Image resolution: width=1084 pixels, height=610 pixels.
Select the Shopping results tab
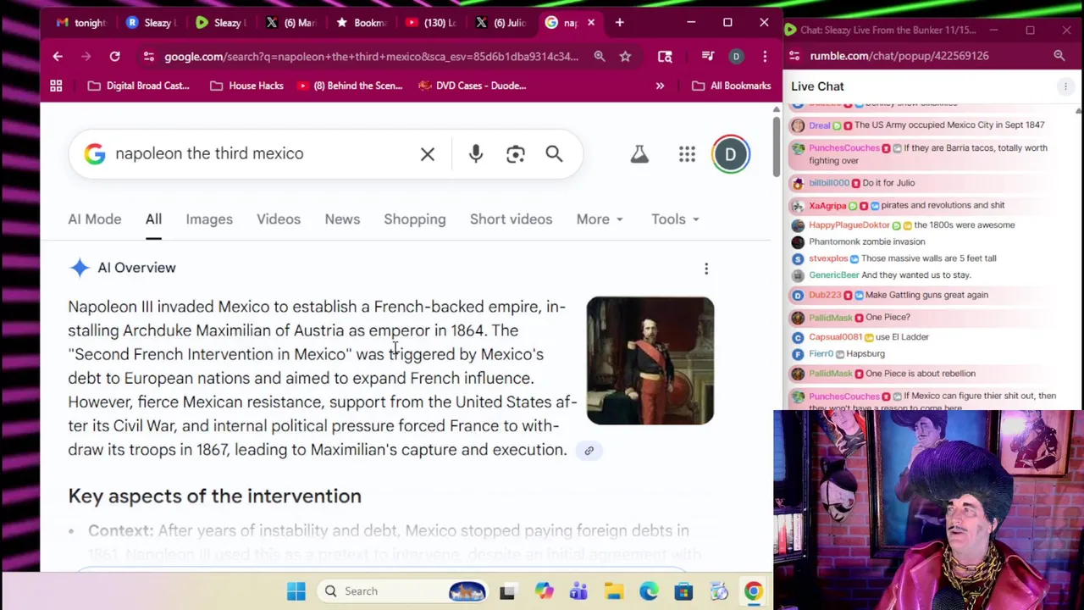tap(415, 219)
